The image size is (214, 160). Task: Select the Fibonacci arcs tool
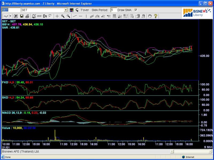coord(97,16)
